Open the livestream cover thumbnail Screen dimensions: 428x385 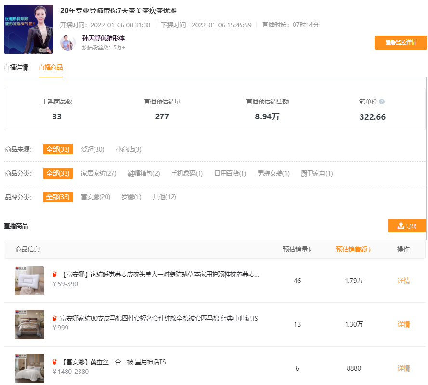click(x=28, y=29)
